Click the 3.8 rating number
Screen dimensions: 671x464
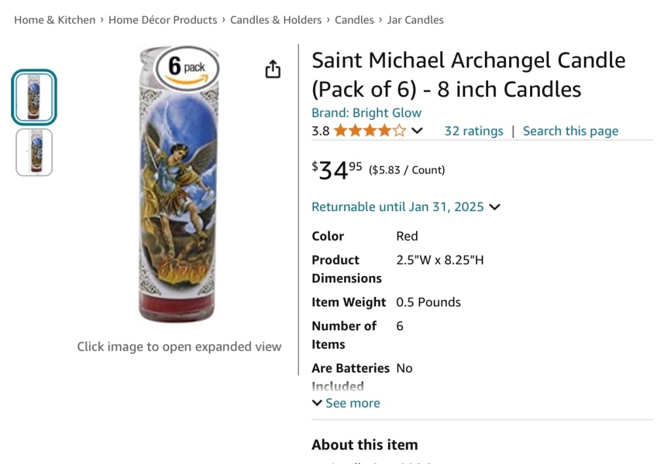[320, 131]
